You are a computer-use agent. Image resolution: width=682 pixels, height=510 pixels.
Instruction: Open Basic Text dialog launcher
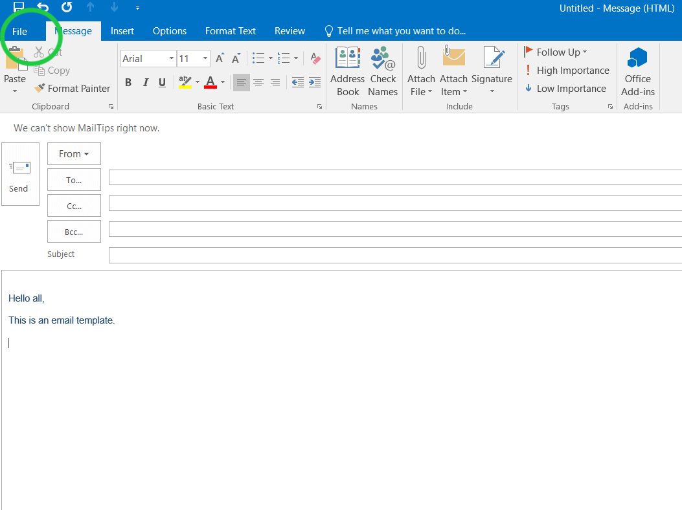pyautogui.click(x=320, y=107)
